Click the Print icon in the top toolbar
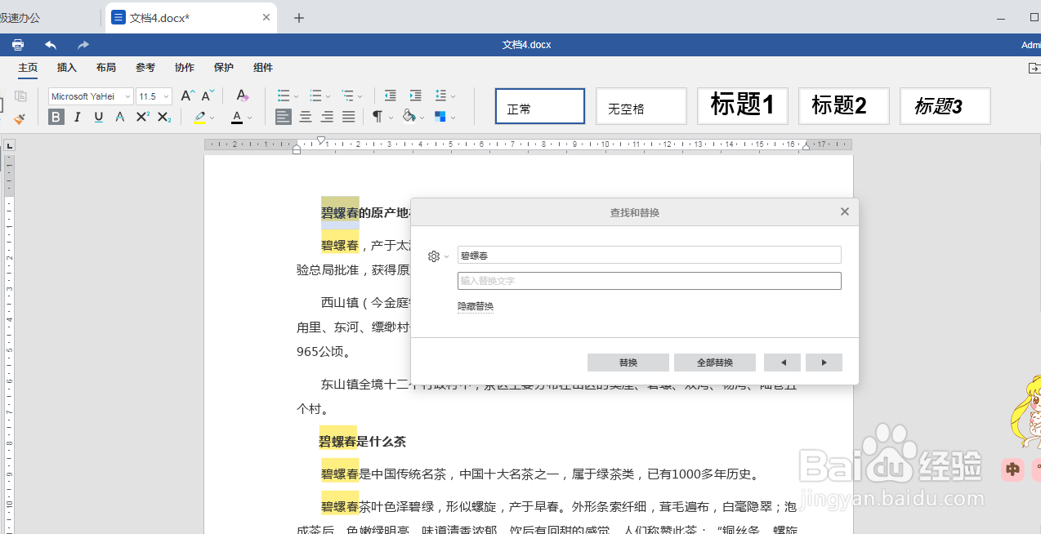The width and height of the screenshot is (1041, 534). click(17, 45)
